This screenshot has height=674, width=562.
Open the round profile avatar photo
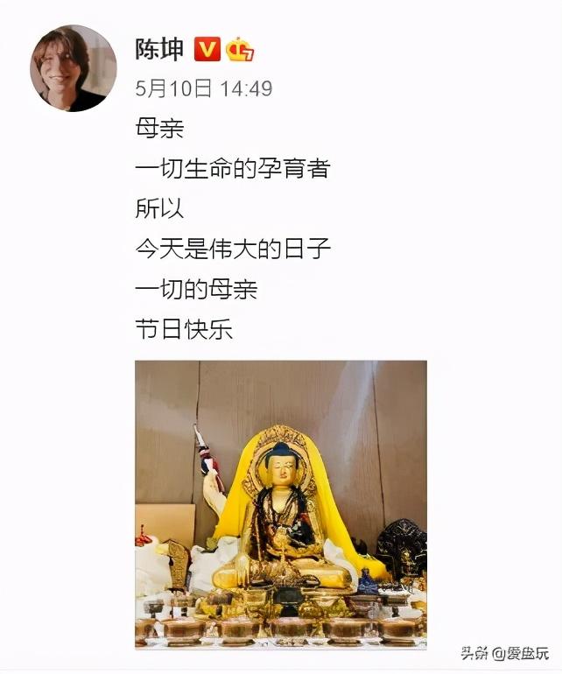click(74, 68)
